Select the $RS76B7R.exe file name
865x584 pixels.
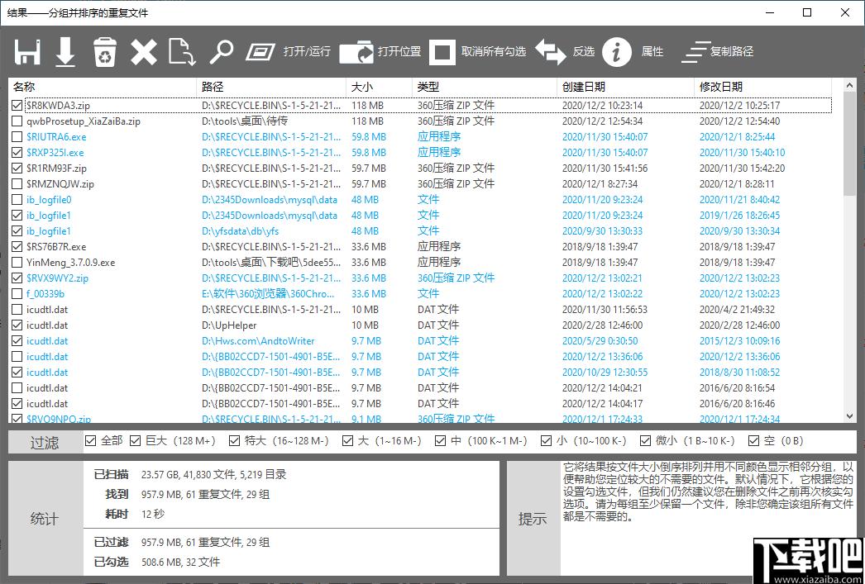coord(56,247)
